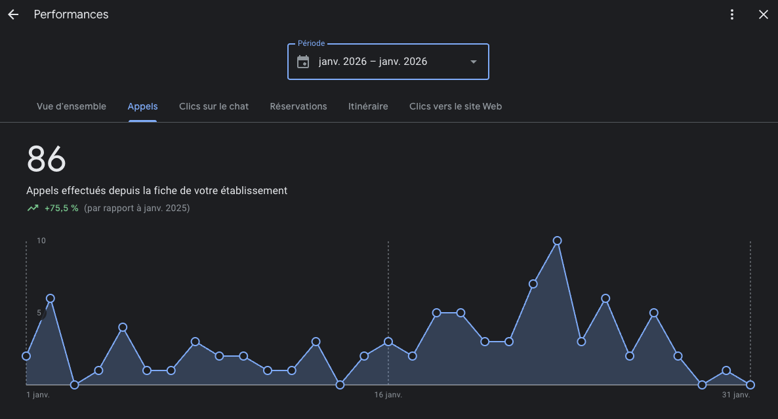The image size is (778, 419).
Task: Click the green upward trend icon
Action: (x=33, y=209)
